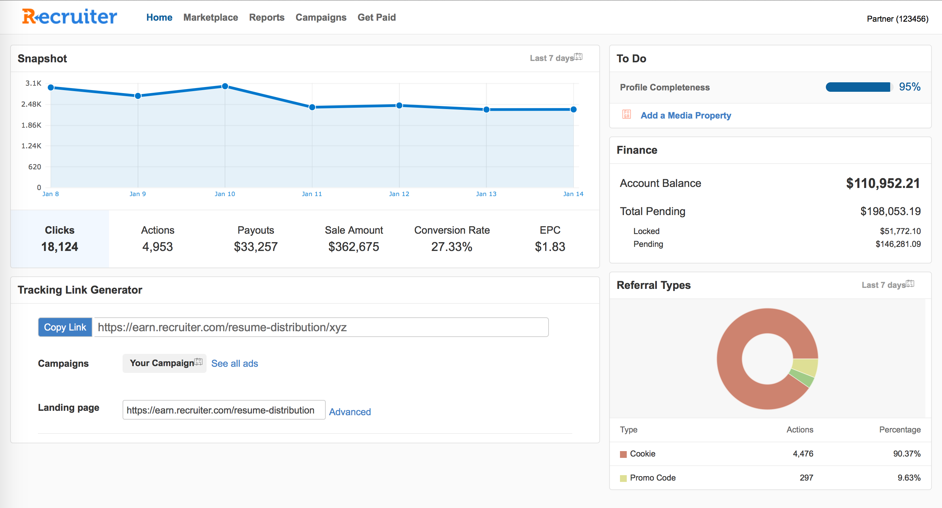Click the Advanced link
Image resolution: width=942 pixels, height=508 pixels.
[349, 412]
